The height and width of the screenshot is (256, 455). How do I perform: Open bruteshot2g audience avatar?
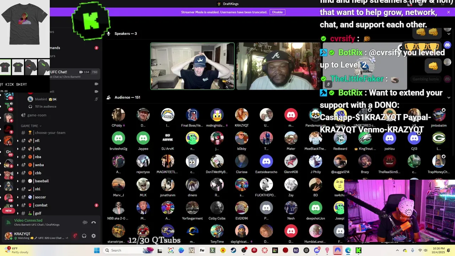(x=118, y=138)
